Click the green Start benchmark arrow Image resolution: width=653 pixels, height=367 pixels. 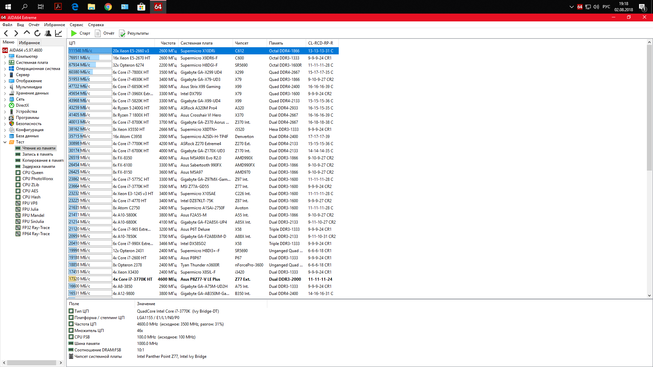(x=74, y=33)
